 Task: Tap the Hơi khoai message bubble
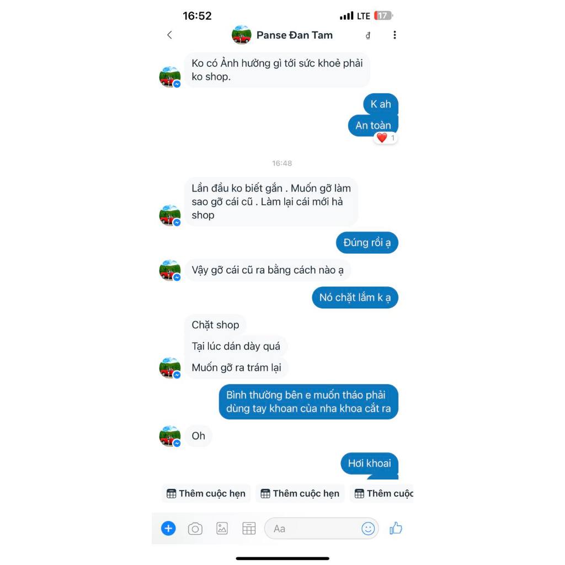369,463
